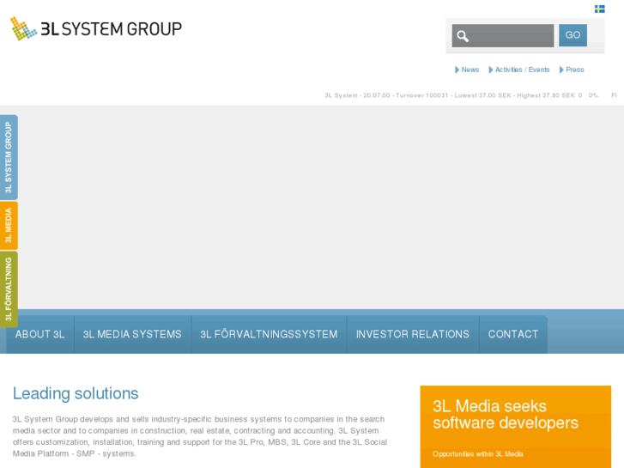This screenshot has height=468, width=624.
Task: Open the Contact menu item
Action: pyautogui.click(x=513, y=334)
